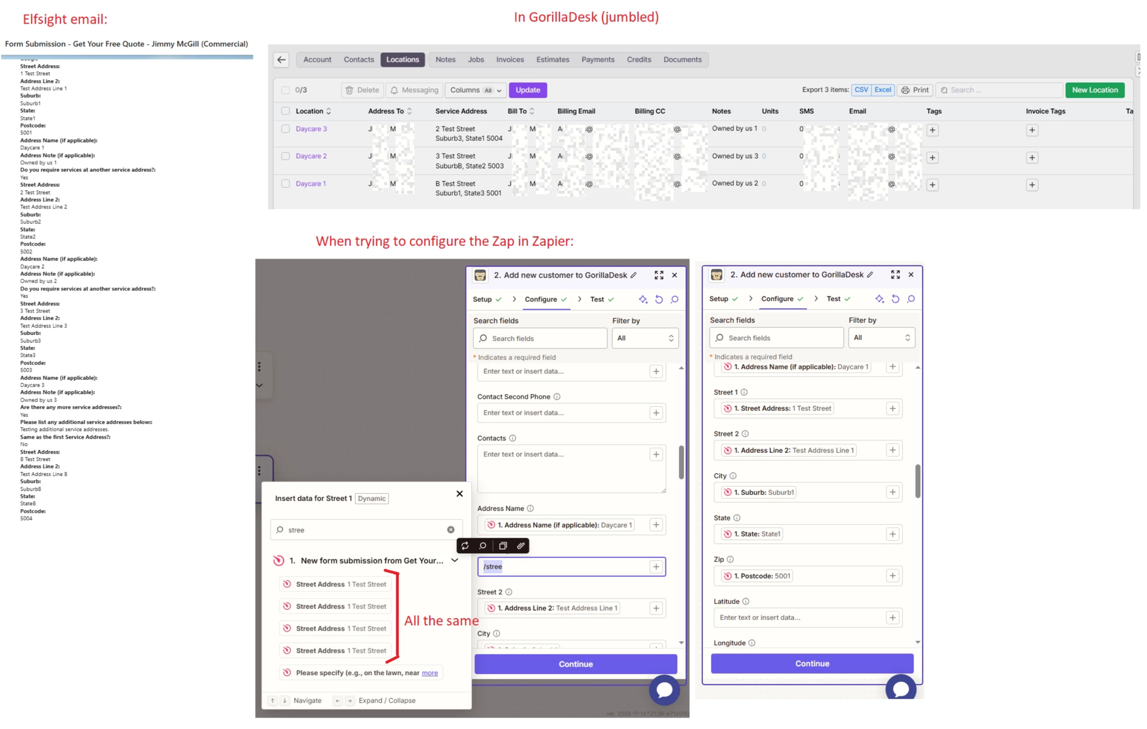The width and height of the screenshot is (1147, 729).
Task: Check the Daycare 2 row checkbox
Action: click(x=285, y=156)
